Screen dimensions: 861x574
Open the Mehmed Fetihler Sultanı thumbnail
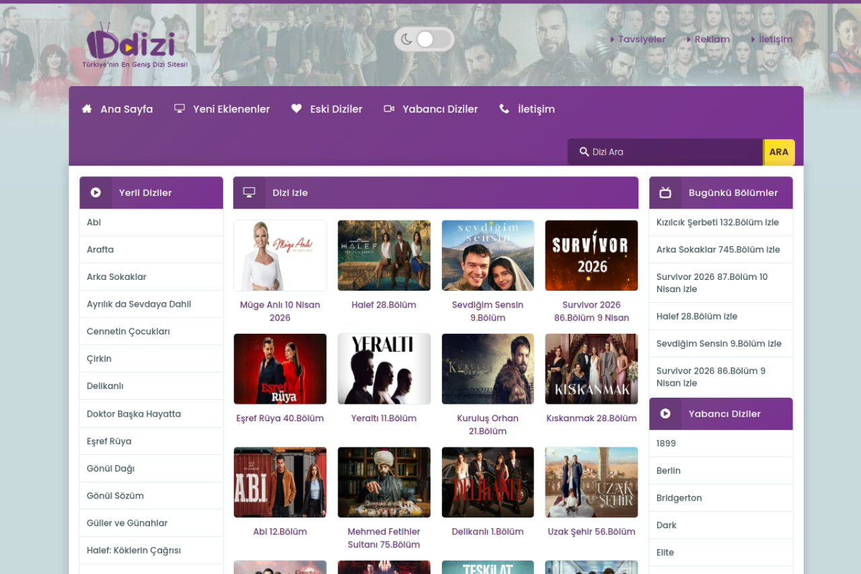[x=384, y=482]
